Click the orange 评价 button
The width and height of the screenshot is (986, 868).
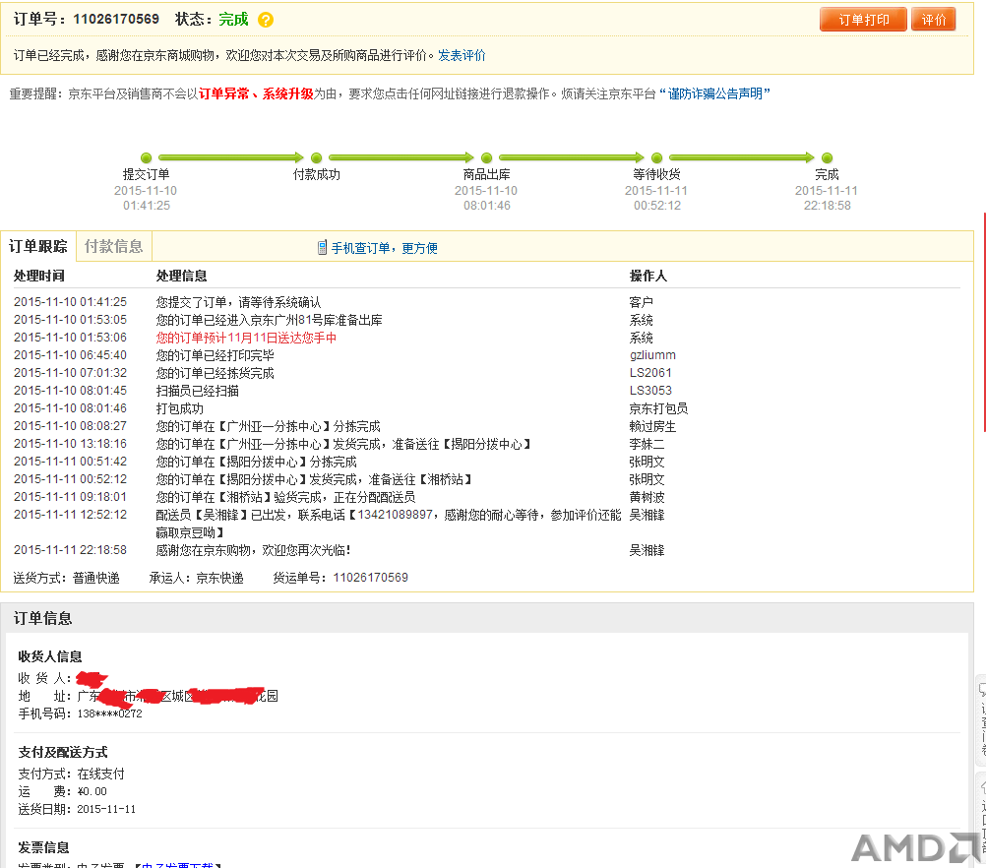coord(934,20)
